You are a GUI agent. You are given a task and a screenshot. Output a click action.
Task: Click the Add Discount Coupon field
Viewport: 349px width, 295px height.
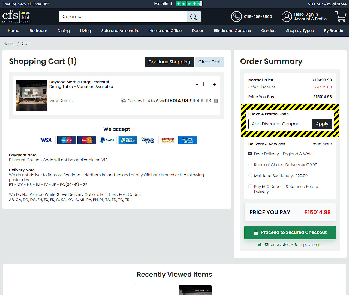click(x=280, y=124)
